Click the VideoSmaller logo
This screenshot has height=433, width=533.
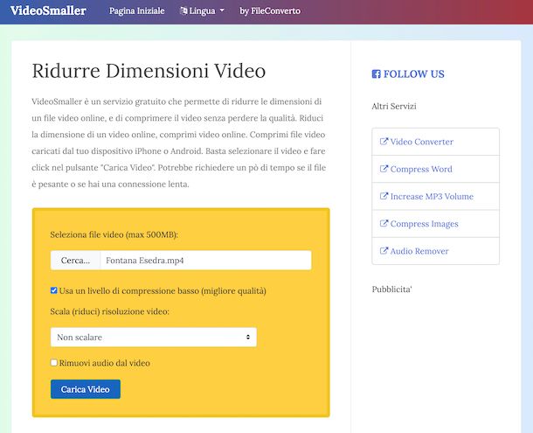(x=48, y=10)
